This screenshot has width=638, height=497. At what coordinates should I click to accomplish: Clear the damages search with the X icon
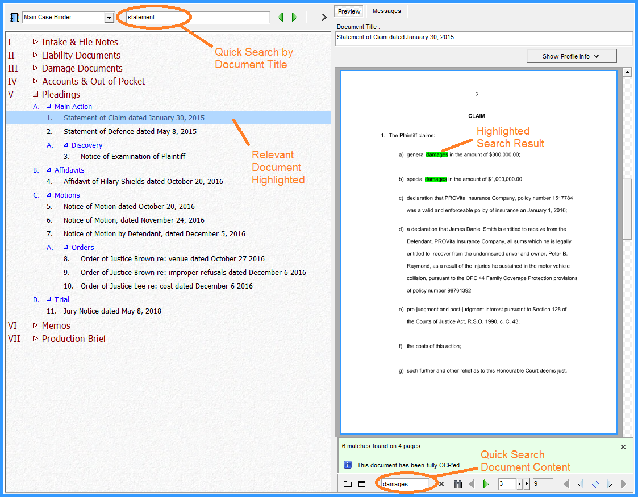(441, 484)
